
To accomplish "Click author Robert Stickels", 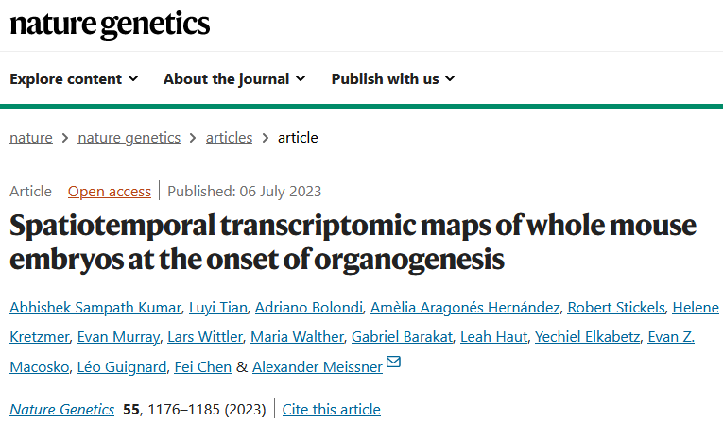I will pos(614,308).
